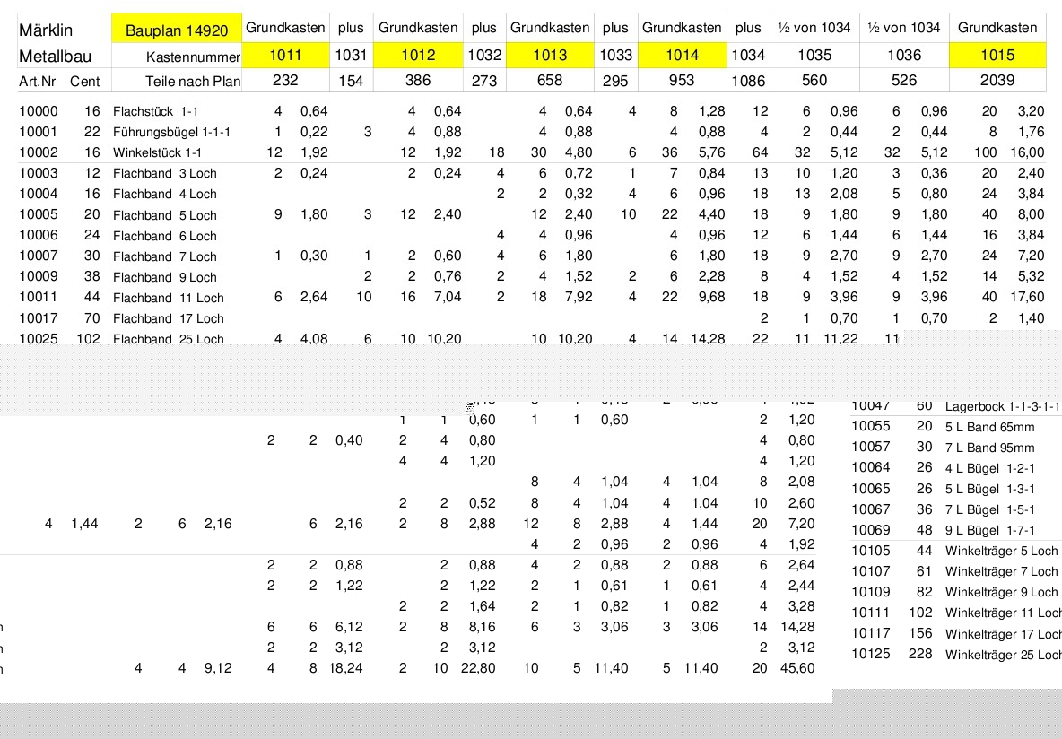
Task: Click the "Cent" column header
Action: pyautogui.click(x=84, y=82)
